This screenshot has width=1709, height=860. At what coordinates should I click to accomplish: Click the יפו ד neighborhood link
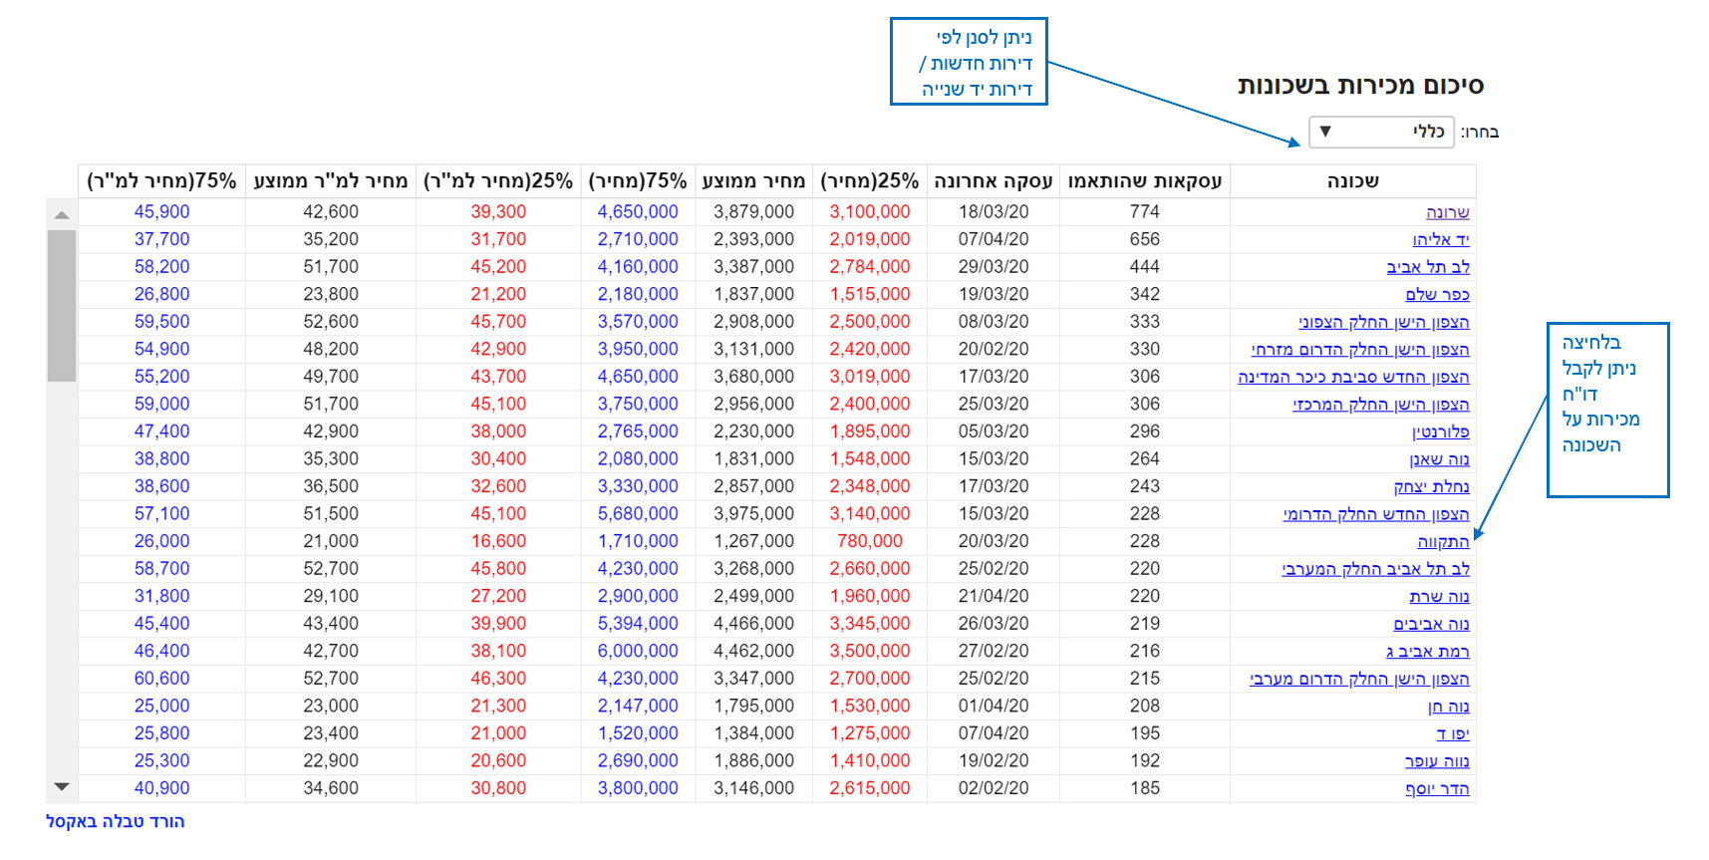(x=1452, y=733)
